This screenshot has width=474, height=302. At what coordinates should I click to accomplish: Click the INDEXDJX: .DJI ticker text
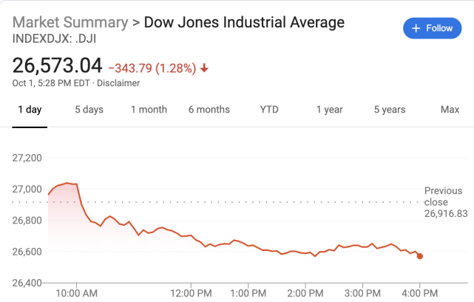(x=54, y=38)
